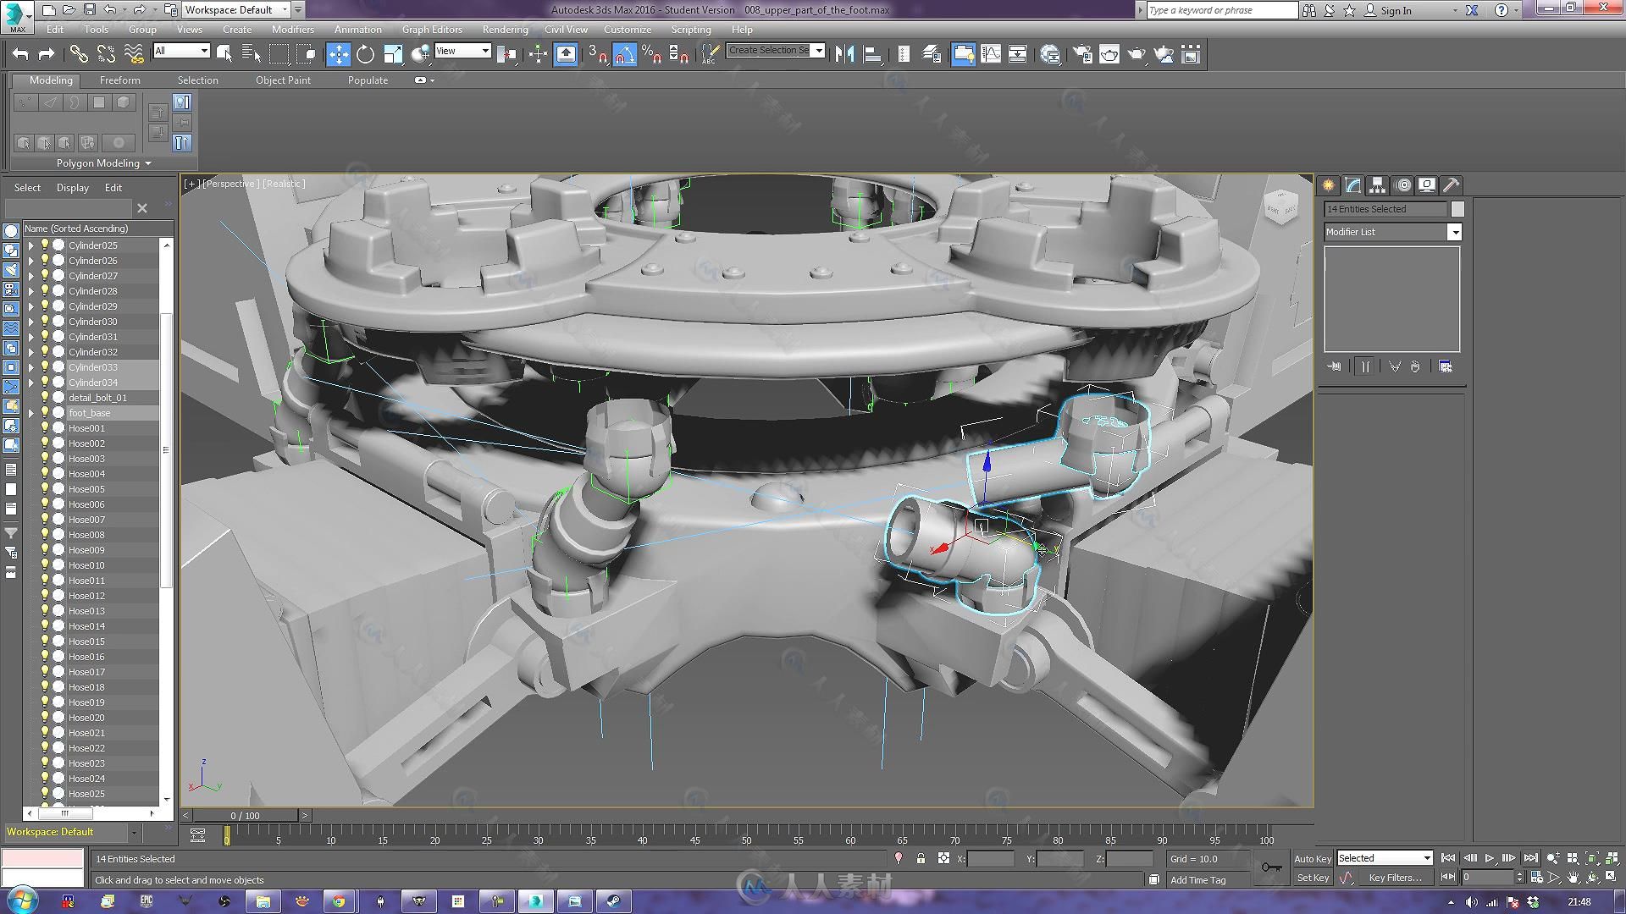1626x914 pixels.
Task: Click the Unlink Selection icon
Action: (x=106, y=54)
